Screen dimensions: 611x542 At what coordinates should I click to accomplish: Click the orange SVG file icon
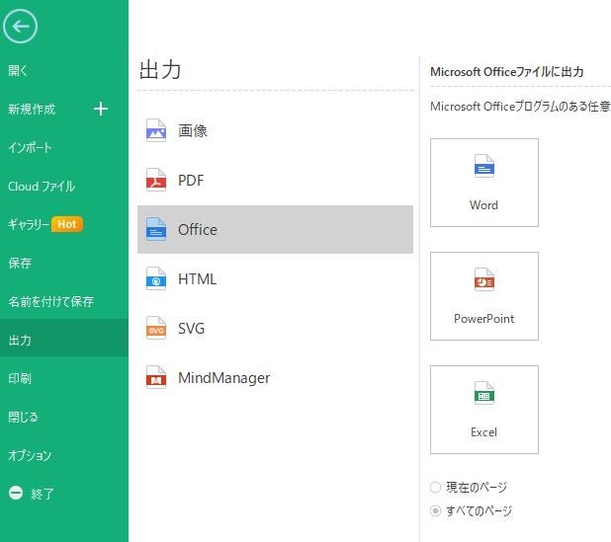156,328
